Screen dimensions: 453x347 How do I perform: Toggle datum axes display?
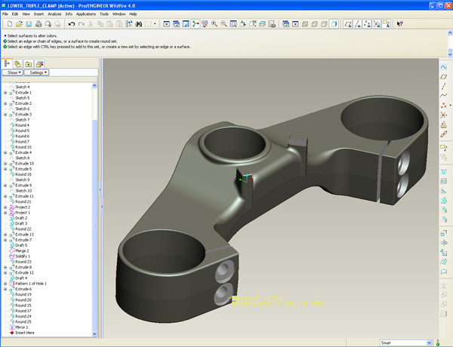(x=357, y=24)
